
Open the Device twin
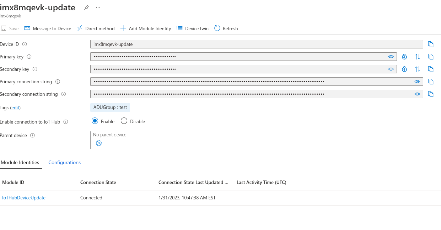coord(192,28)
